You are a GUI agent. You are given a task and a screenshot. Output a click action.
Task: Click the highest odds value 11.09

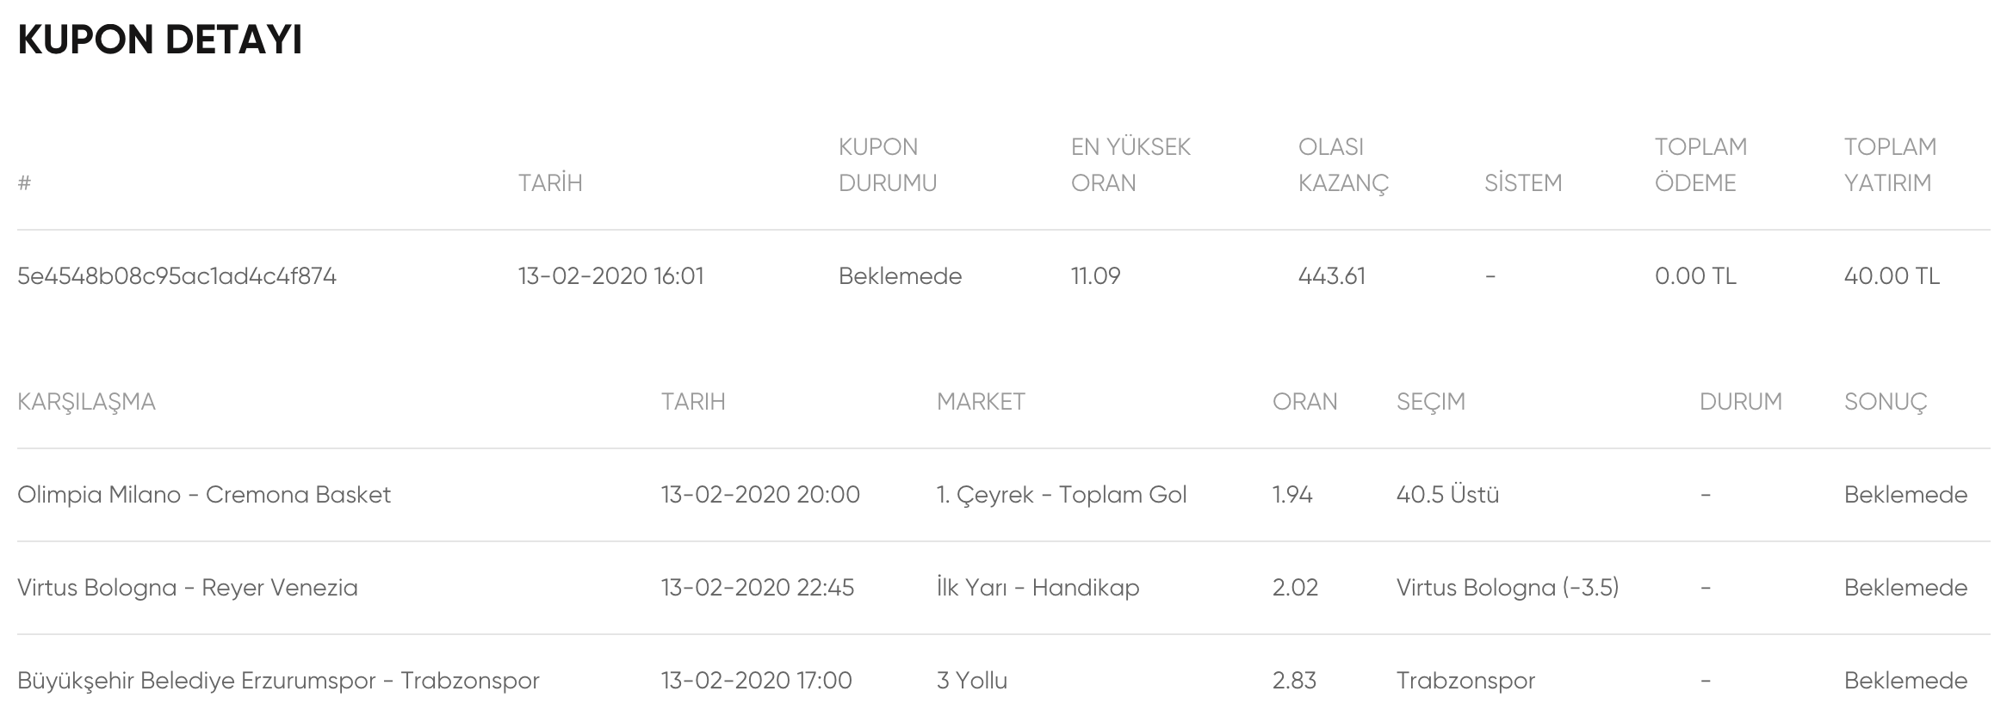(x=1095, y=276)
